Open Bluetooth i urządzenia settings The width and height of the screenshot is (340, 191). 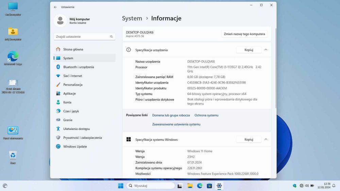[84, 67]
